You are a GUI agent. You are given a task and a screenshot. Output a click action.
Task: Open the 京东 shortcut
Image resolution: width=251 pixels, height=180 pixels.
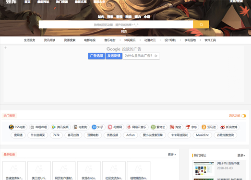pos(192,127)
